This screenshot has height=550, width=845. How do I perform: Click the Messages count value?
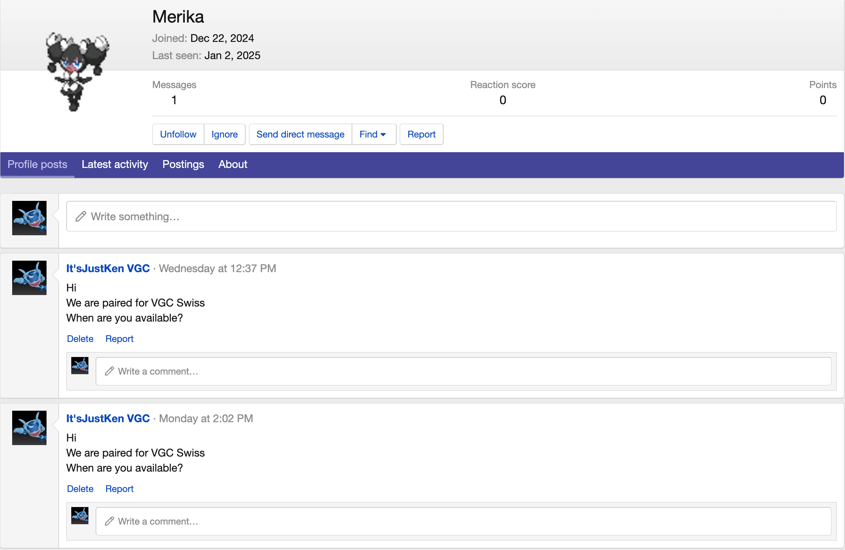(174, 100)
